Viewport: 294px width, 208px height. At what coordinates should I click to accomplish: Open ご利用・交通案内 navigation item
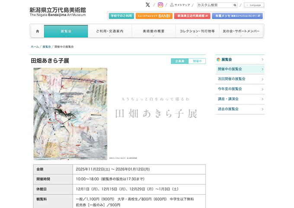(110, 31)
